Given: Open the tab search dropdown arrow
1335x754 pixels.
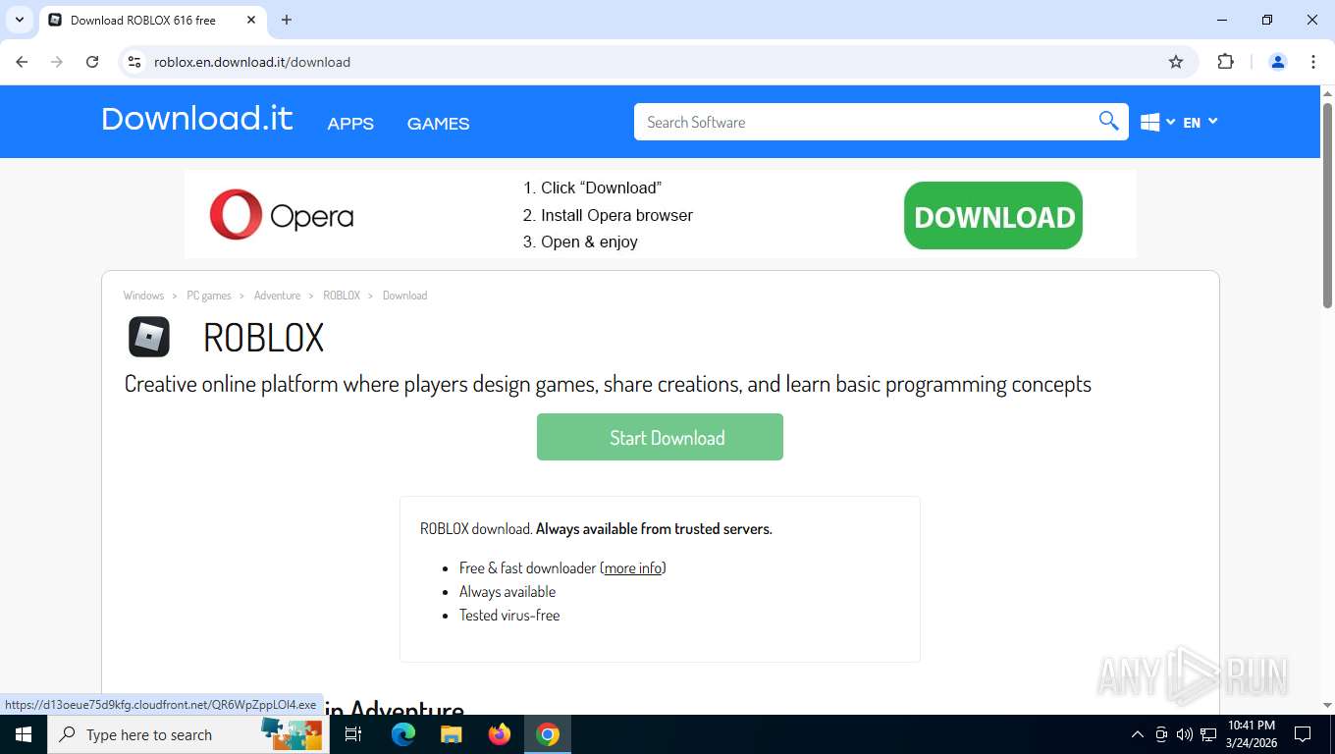Looking at the screenshot, I should [x=19, y=20].
